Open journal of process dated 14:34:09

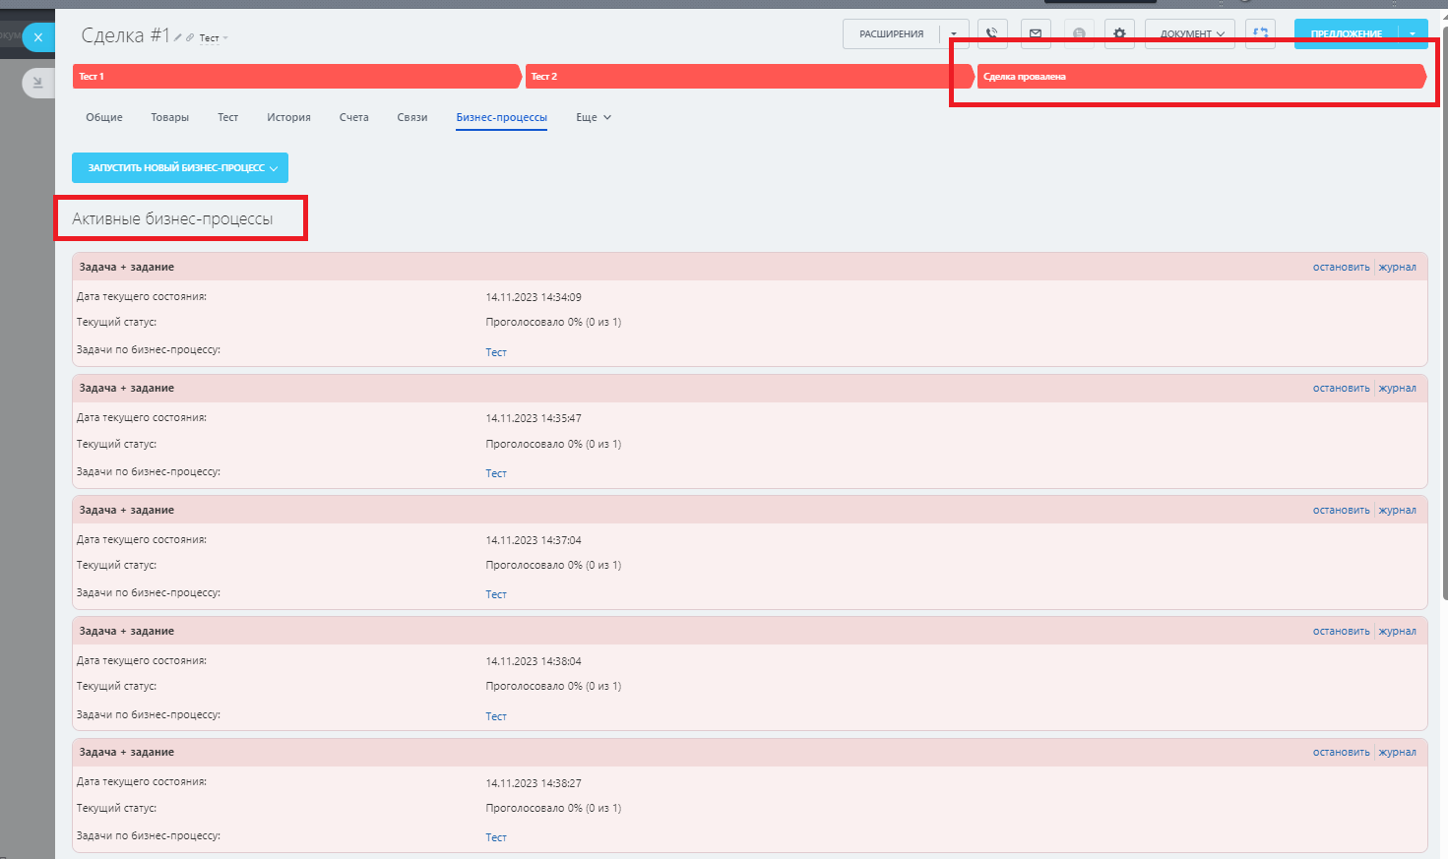click(1397, 268)
